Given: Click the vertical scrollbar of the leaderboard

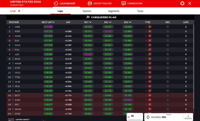Looking at the screenshot, I should [x=193, y=64].
